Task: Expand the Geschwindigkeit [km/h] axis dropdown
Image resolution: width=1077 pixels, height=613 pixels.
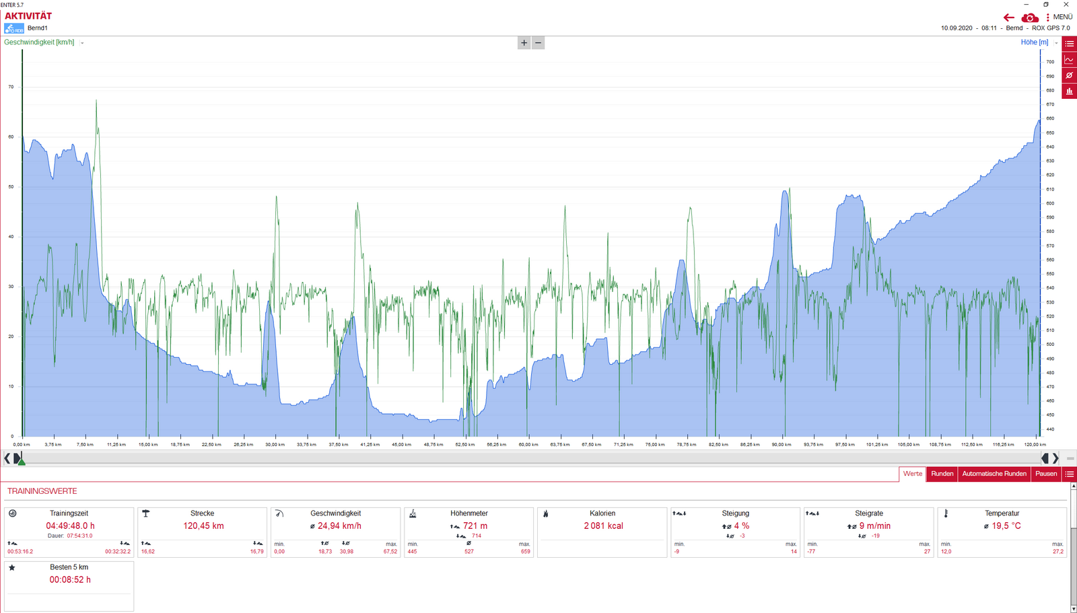Action: pyautogui.click(x=82, y=43)
